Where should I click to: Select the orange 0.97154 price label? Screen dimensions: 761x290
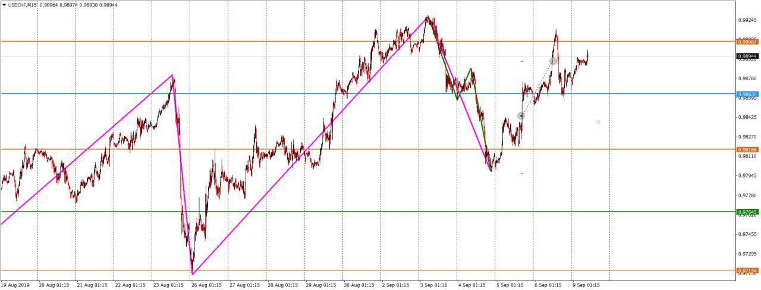tap(747, 271)
